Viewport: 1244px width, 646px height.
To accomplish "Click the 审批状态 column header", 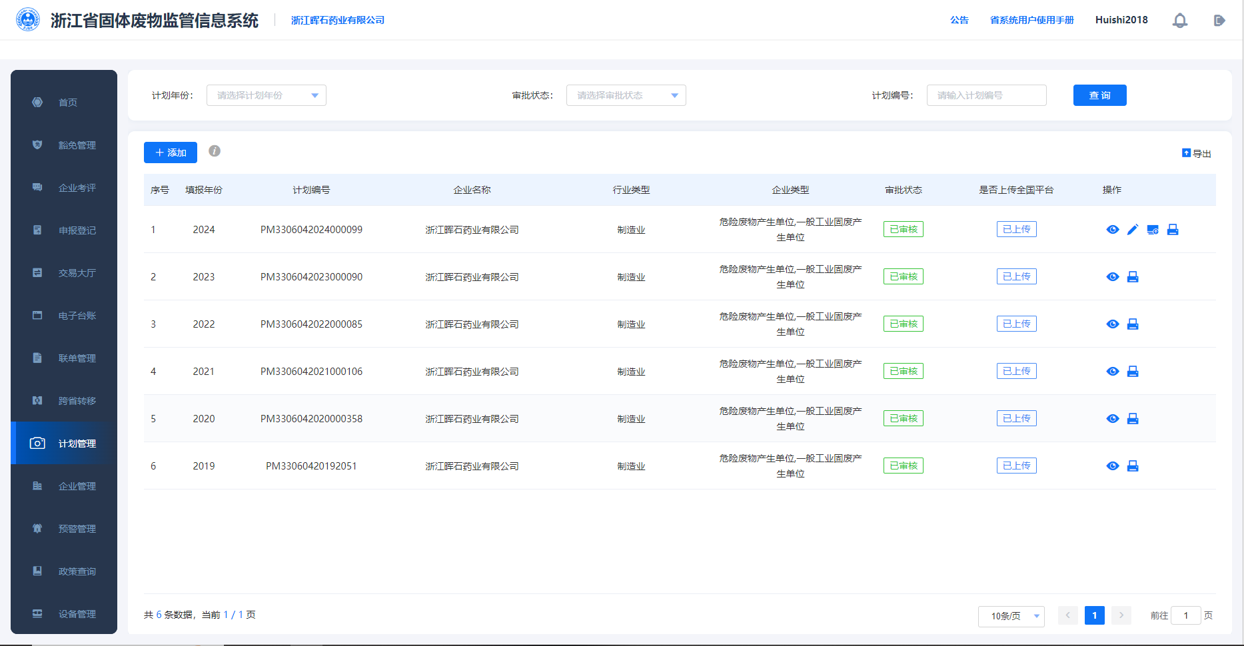I will 904,190.
